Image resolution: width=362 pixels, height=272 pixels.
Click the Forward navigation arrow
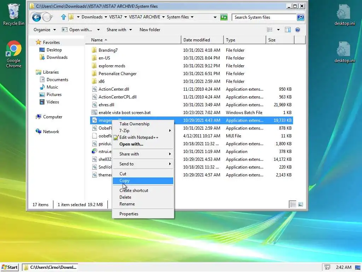click(47, 17)
